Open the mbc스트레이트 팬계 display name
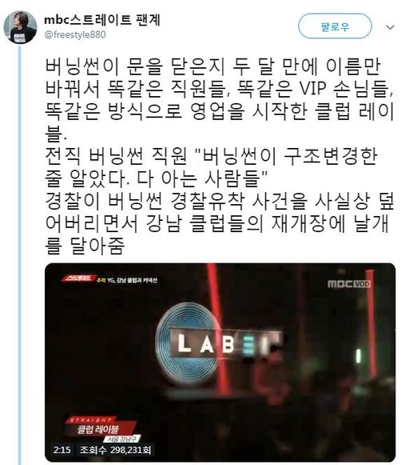 coord(102,20)
